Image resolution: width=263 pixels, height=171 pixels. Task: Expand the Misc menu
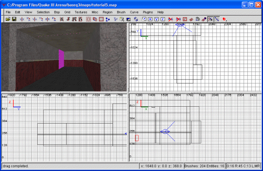(95, 12)
